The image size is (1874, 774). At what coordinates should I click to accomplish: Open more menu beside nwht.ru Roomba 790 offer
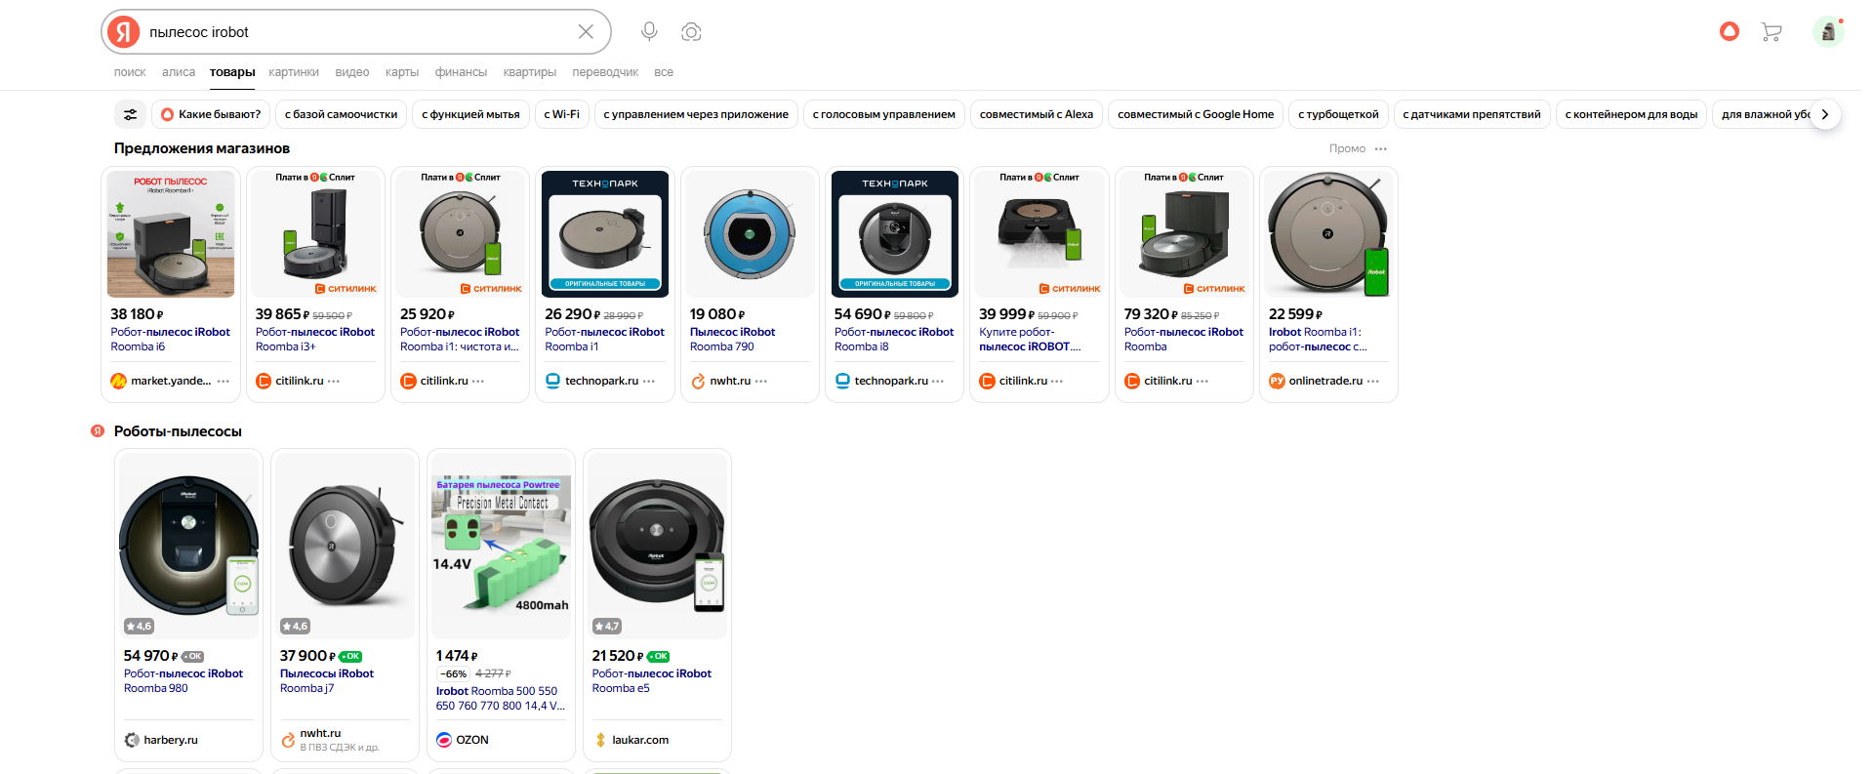click(x=761, y=381)
